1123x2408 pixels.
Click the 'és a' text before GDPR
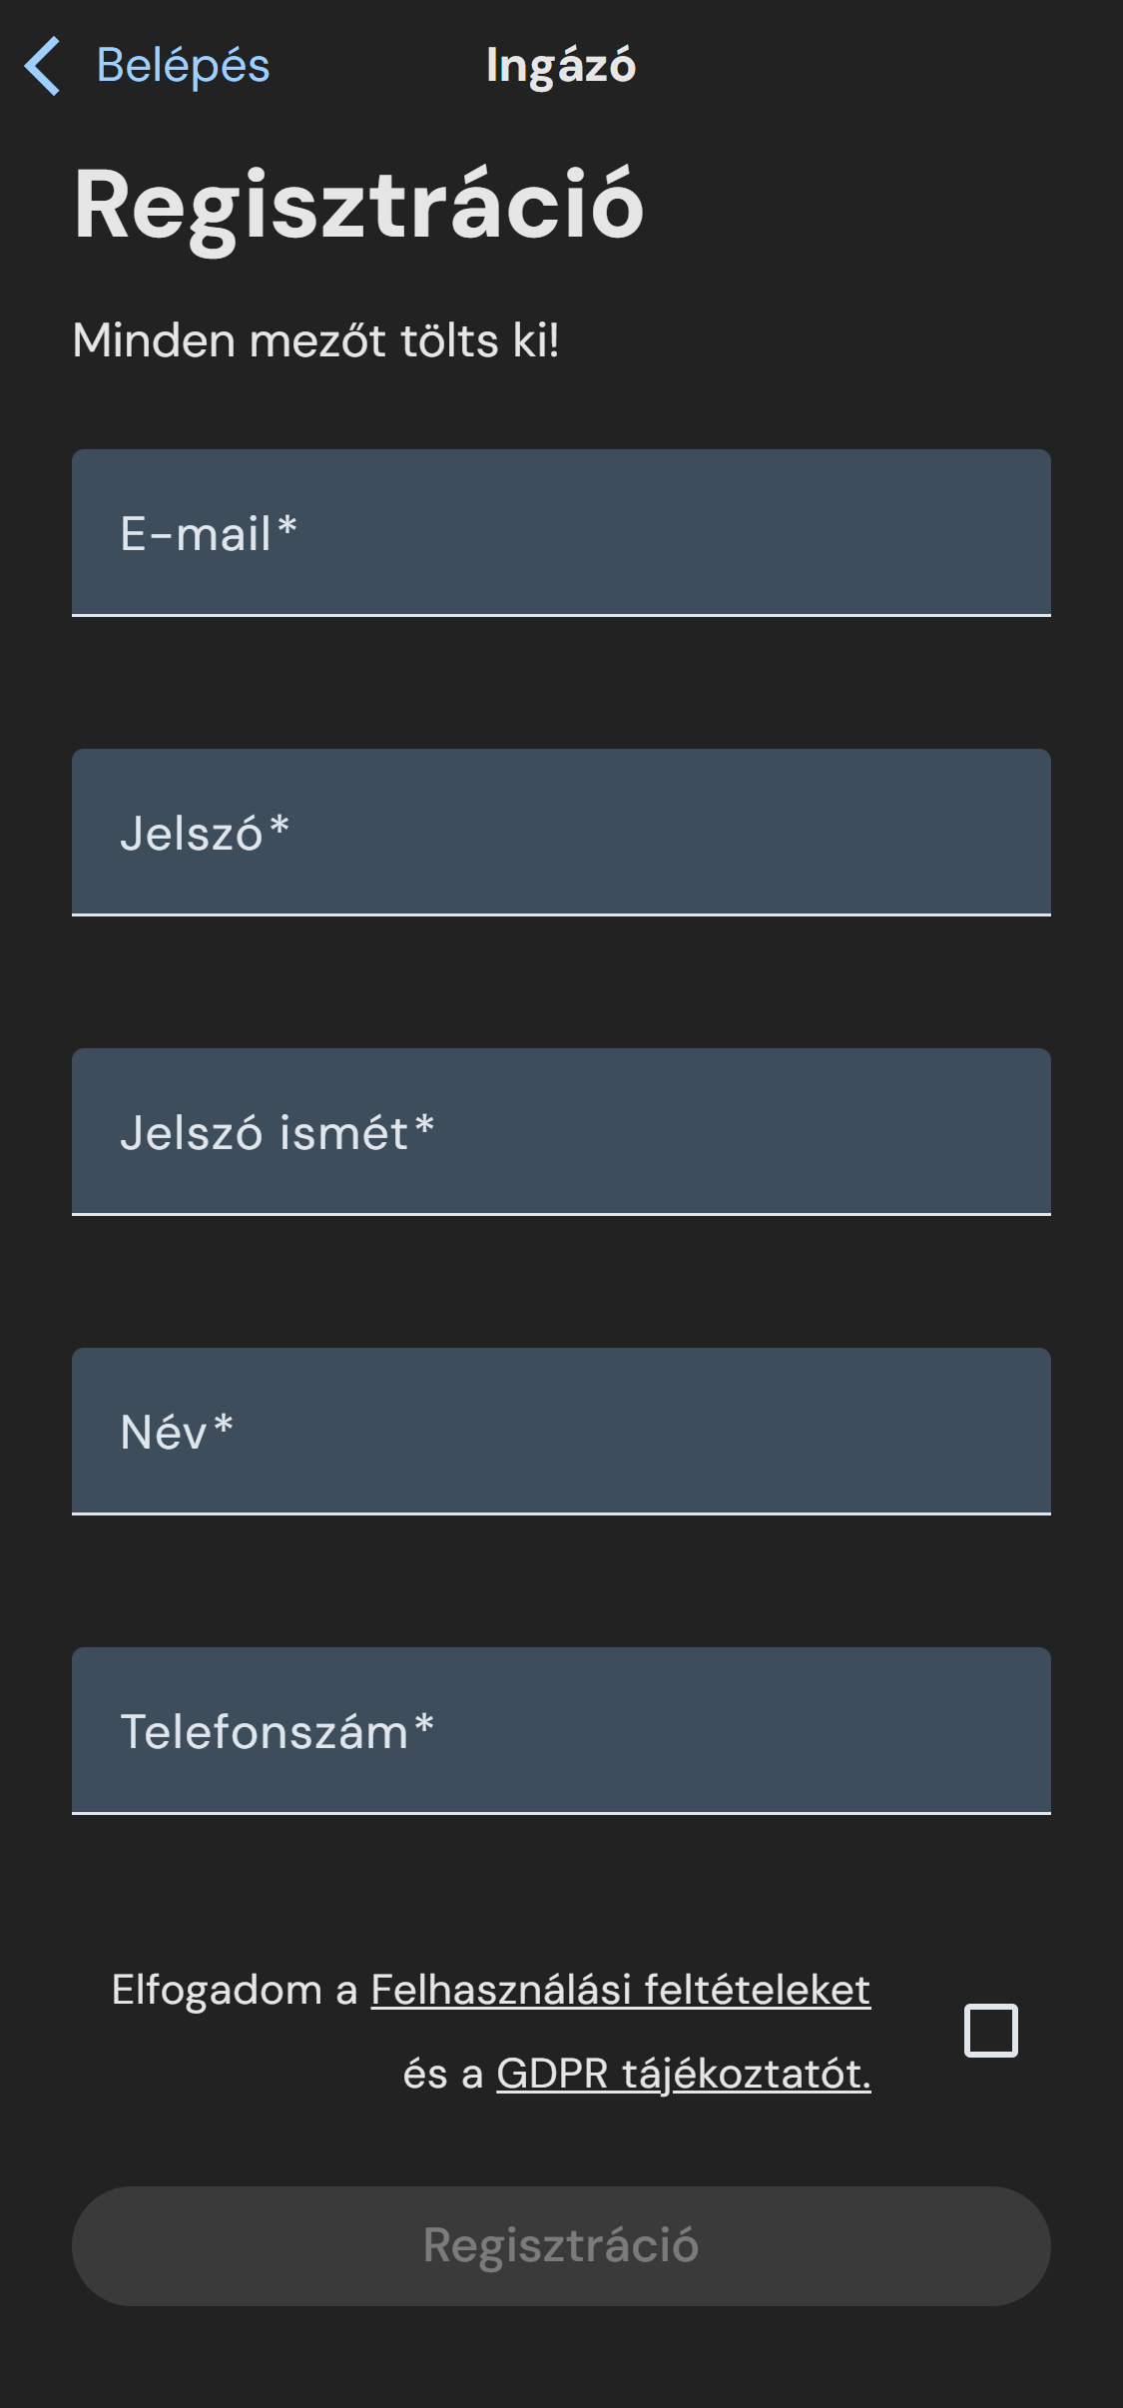[442, 2074]
